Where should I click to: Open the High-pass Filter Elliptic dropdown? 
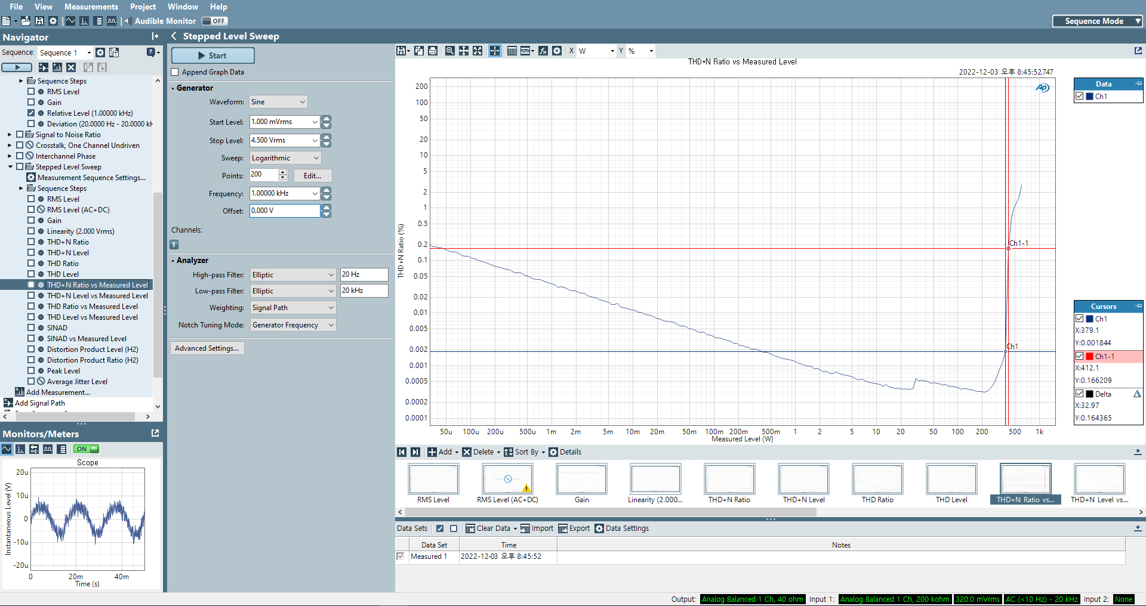point(293,275)
